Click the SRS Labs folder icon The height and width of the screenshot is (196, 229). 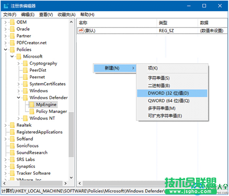click(x=12, y=160)
